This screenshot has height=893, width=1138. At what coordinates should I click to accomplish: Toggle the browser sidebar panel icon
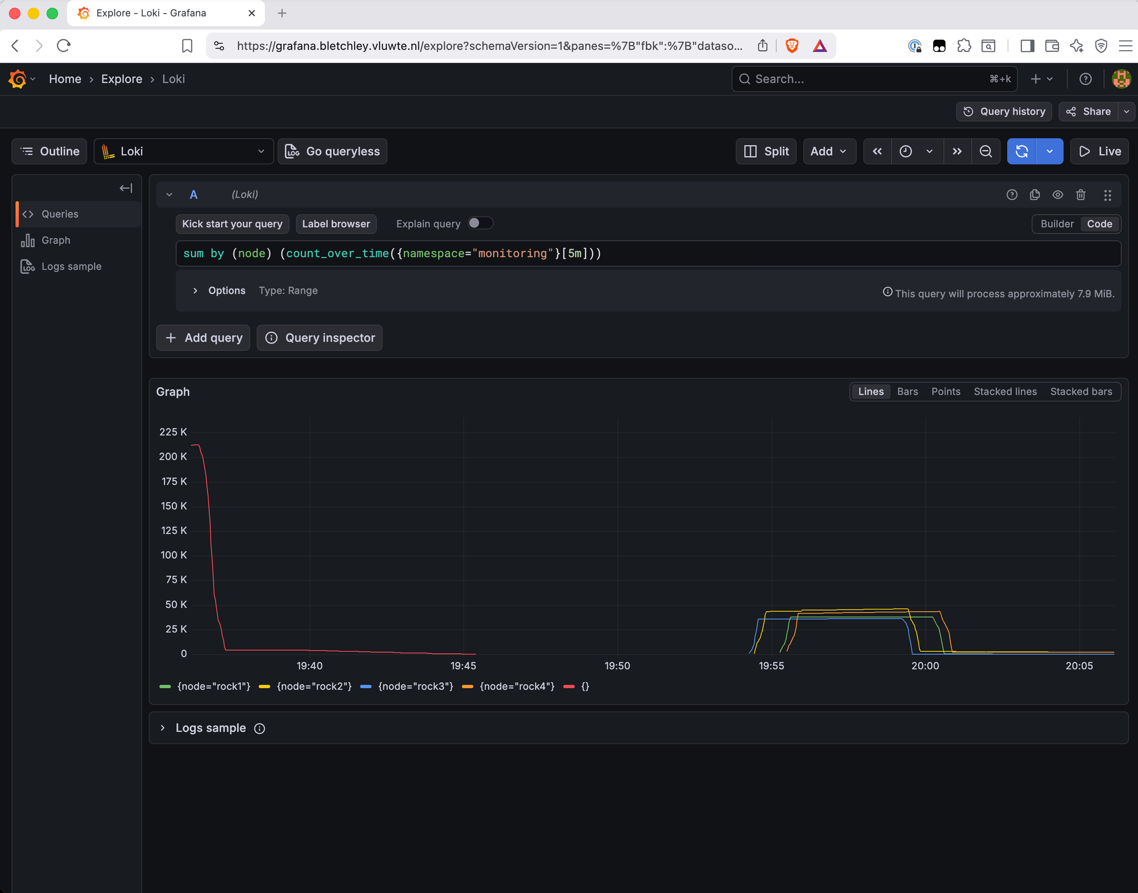click(x=1027, y=46)
